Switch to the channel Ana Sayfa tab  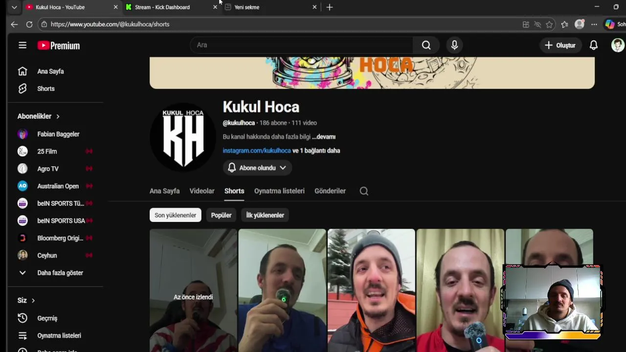point(164,191)
